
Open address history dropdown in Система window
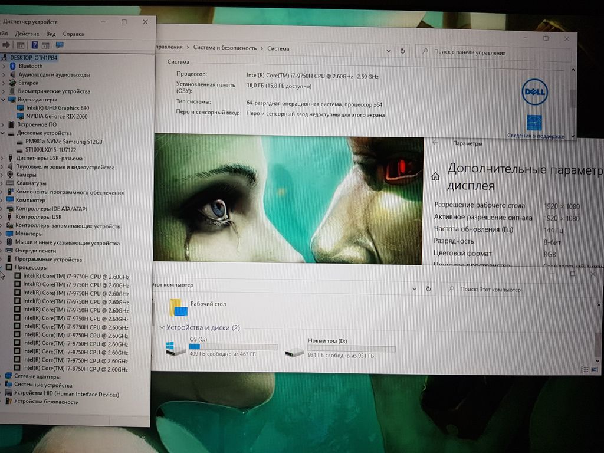(x=389, y=51)
